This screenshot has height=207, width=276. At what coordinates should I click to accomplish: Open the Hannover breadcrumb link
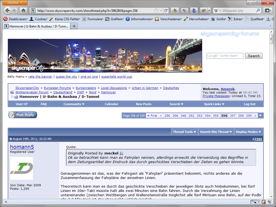pos(108,92)
